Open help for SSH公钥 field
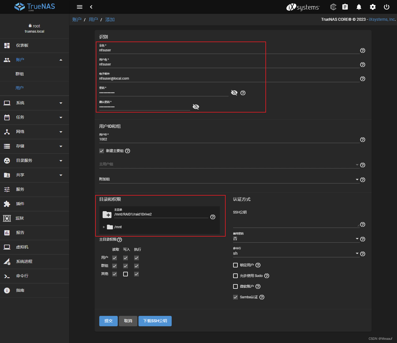The image size is (397, 343). (363, 224)
